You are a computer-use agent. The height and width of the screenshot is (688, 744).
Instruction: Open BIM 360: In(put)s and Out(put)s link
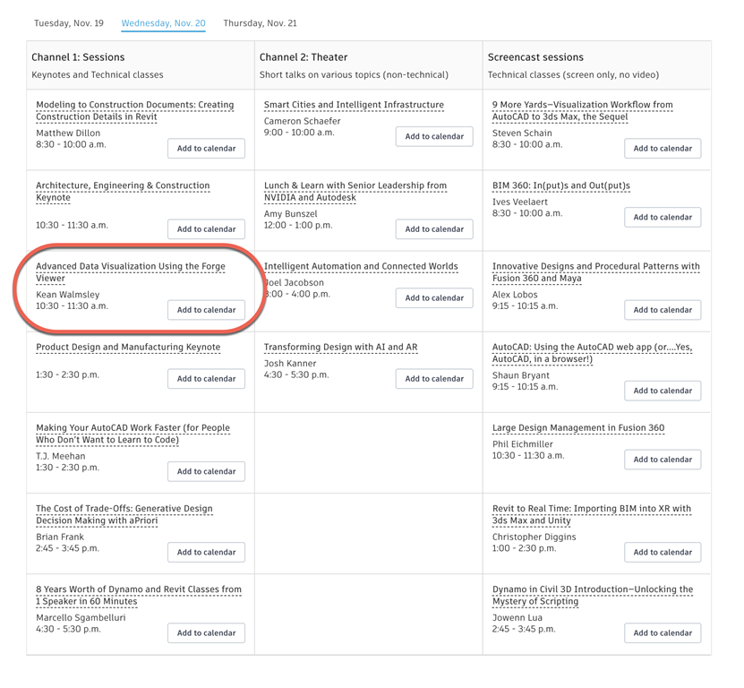click(x=561, y=185)
